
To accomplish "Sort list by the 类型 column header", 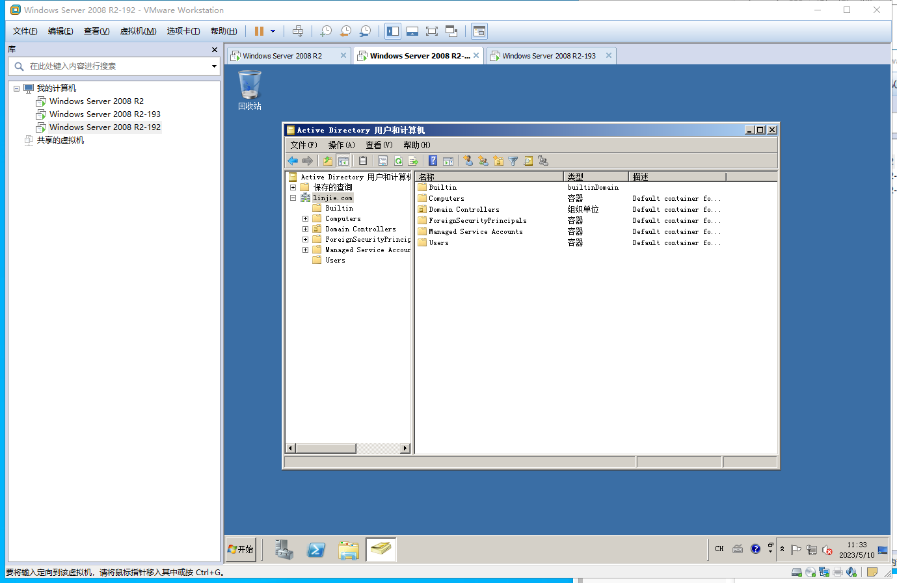I will tap(596, 177).
